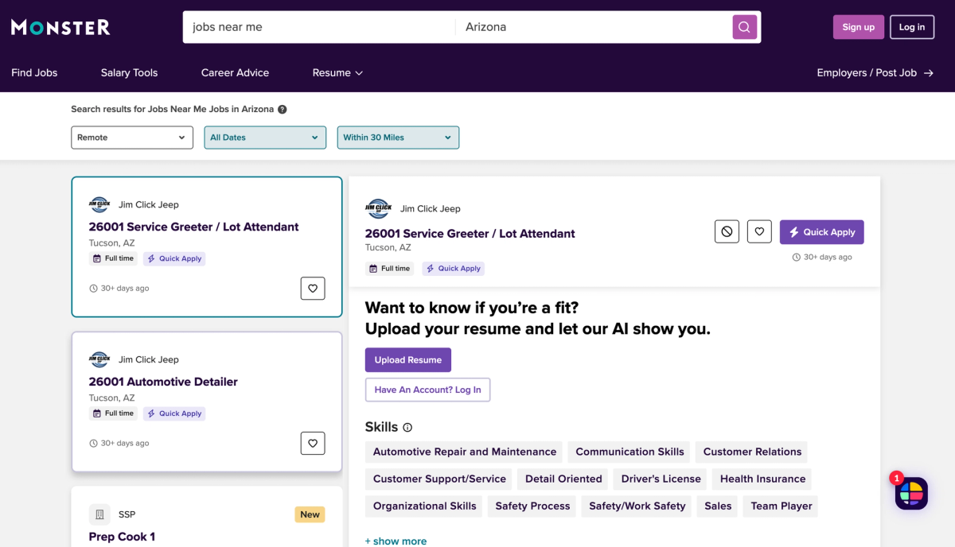Screen dimensions: 955x547
Task: Open 26001 Service Greeter card title
Action: coord(194,227)
